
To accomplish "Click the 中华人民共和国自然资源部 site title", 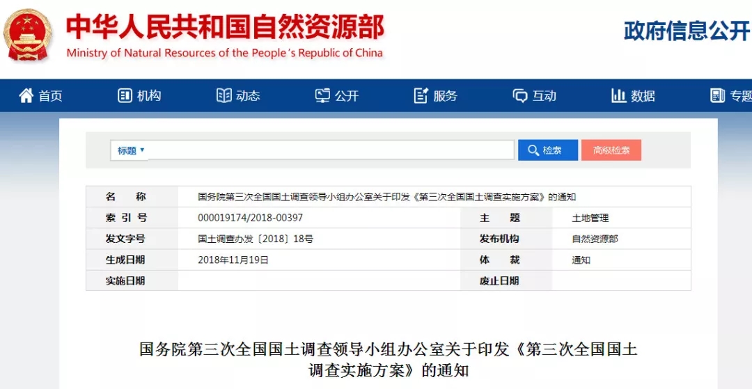I will tap(224, 28).
